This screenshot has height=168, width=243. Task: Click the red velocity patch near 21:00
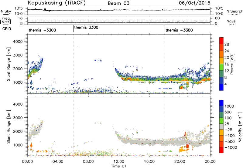pos(187,146)
